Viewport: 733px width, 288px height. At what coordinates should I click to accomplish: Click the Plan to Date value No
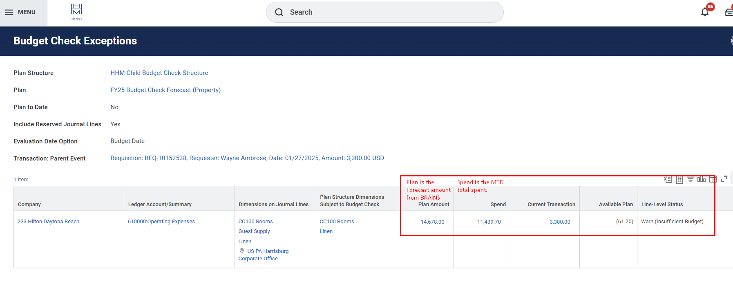114,107
